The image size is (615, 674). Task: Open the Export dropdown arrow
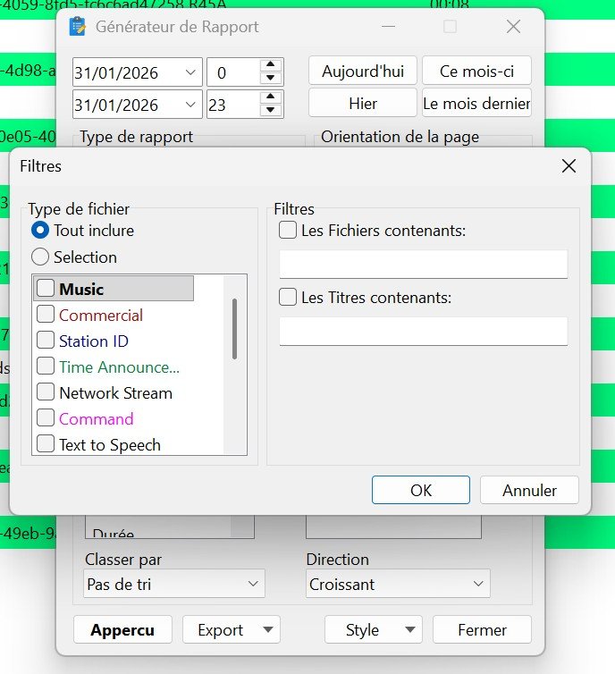(x=268, y=630)
